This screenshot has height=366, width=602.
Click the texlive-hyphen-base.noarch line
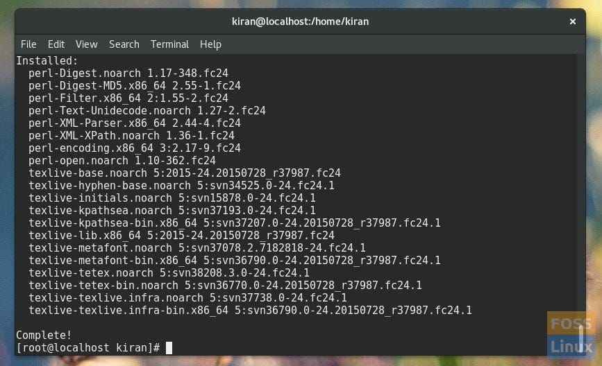click(x=182, y=186)
